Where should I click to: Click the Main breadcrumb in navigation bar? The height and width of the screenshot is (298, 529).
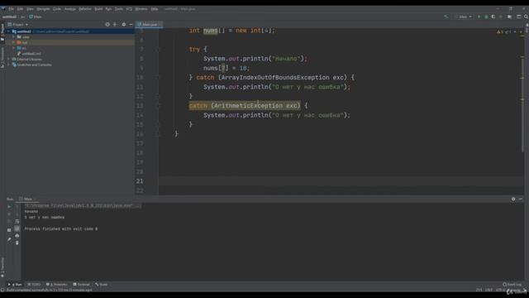(x=36, y=17)
